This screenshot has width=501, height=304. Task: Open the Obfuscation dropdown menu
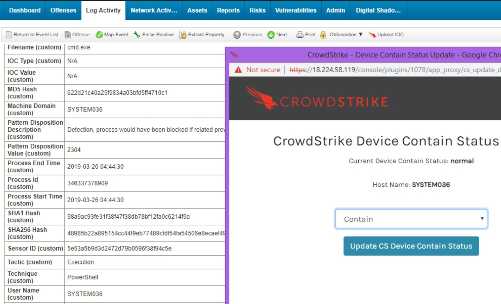(346, 35)
